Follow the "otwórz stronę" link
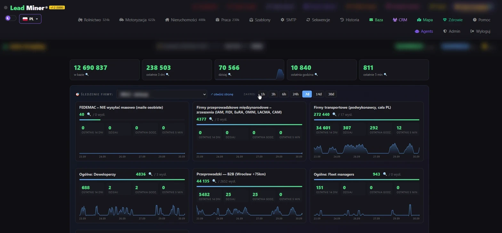 coord(222,94)
